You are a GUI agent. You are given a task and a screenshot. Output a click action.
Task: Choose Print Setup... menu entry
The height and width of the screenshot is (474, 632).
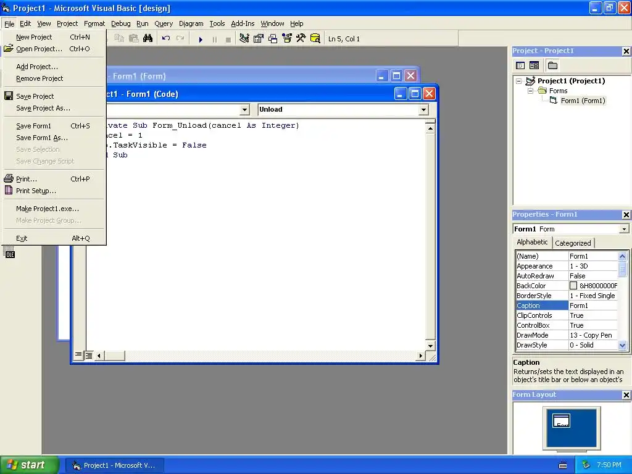pyautogui.click(x=54, y=191)
